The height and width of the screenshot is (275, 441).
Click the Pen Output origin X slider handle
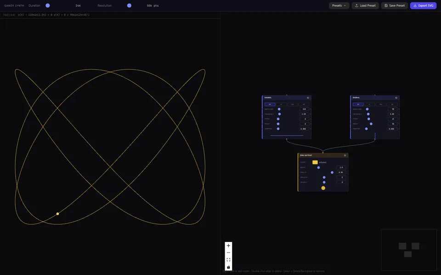[x=324, y=177]
